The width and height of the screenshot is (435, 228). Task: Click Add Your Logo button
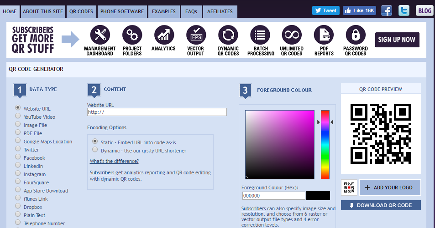[x=390, y=187]
